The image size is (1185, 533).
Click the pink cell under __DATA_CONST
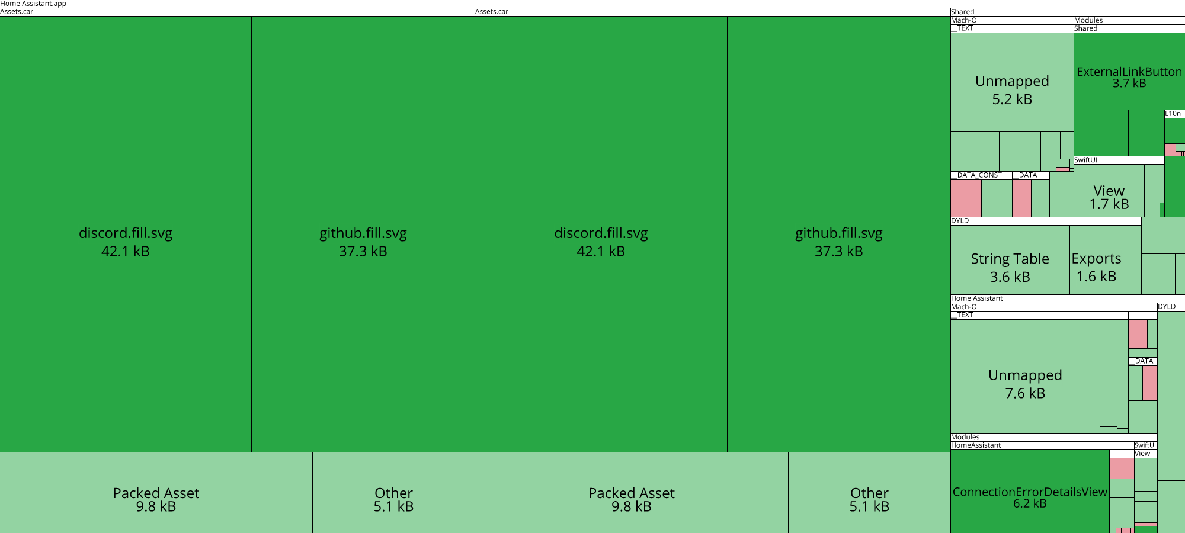point(966,198)
